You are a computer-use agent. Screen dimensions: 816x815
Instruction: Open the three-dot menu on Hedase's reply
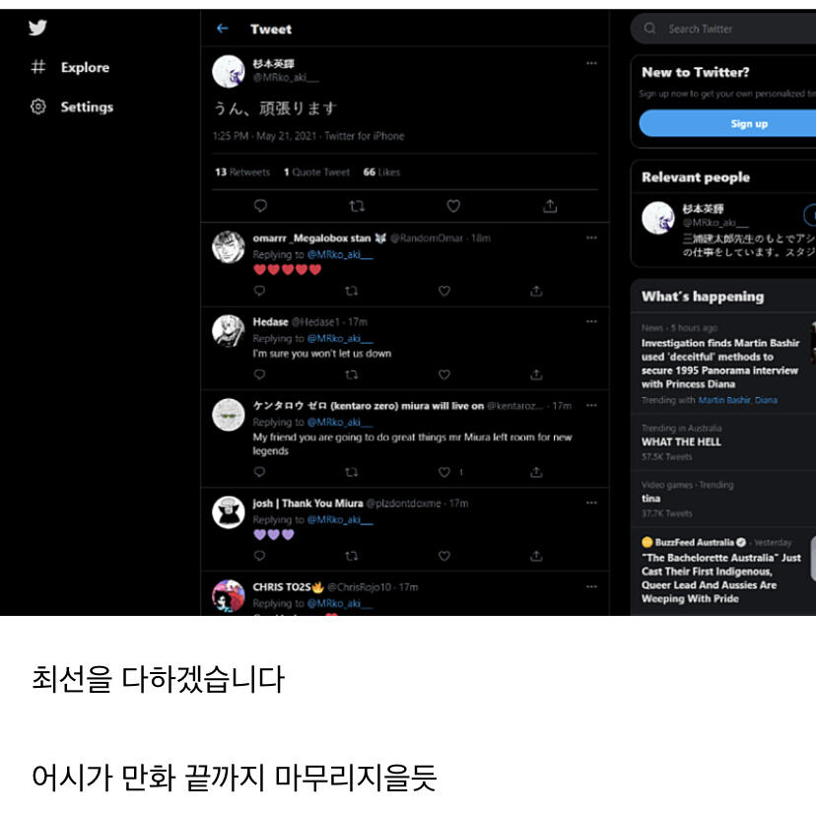click(x=591, y=321)
